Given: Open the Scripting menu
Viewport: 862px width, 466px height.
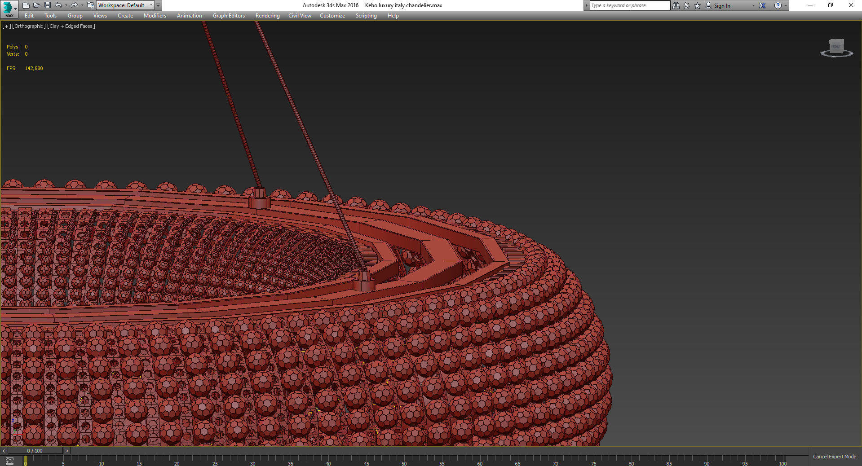Looking at the screenshot, I should [366, 16].
